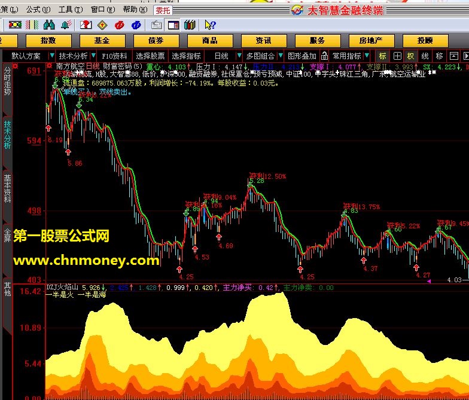469x400 pixels.
Task: Click the 资讯 yellow button
Action: (264, 41)
